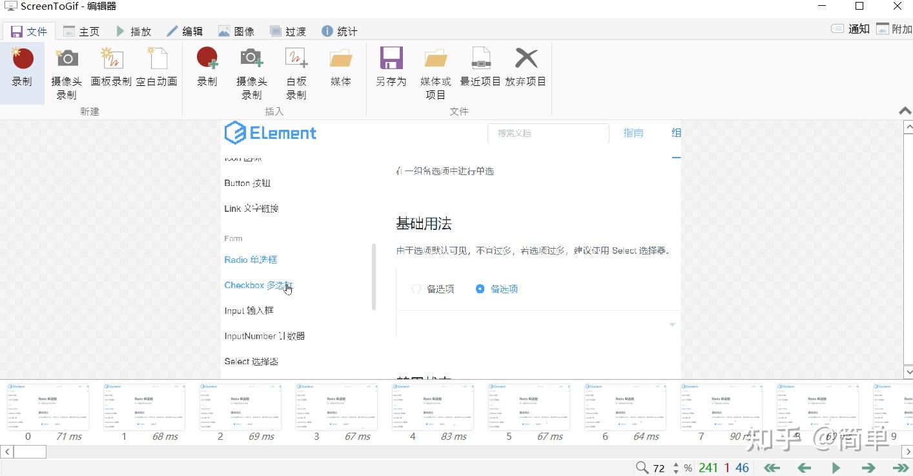Viewport: 913px width, 476px height.
Task: Click the timeline horizontal scrollbar thumb
Action: pos(30,451)
